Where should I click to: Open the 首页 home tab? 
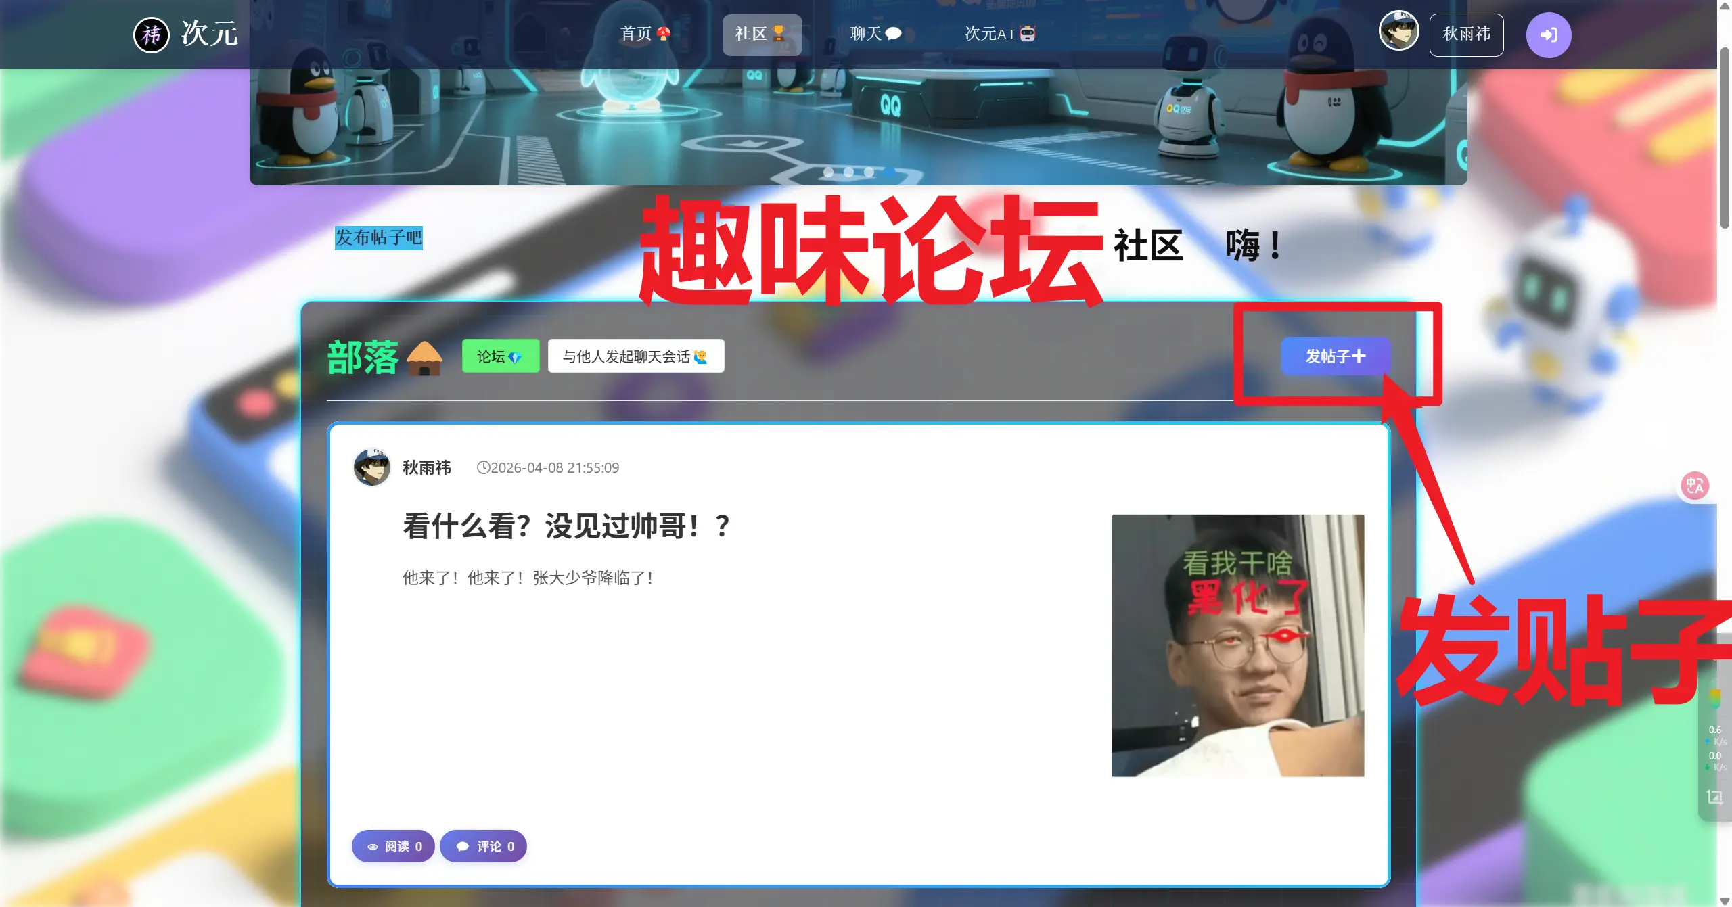pos(645,34)
